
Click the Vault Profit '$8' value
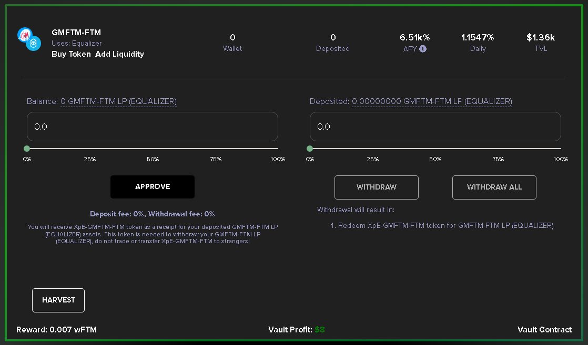(320, 330)
